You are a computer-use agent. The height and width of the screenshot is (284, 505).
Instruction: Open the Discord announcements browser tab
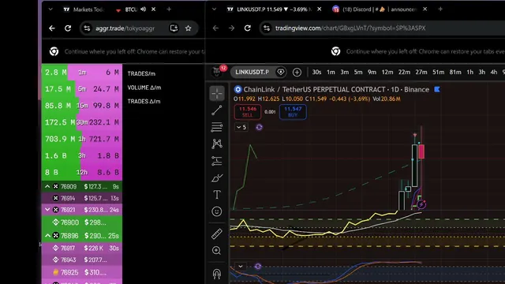(x=380, y=9)
